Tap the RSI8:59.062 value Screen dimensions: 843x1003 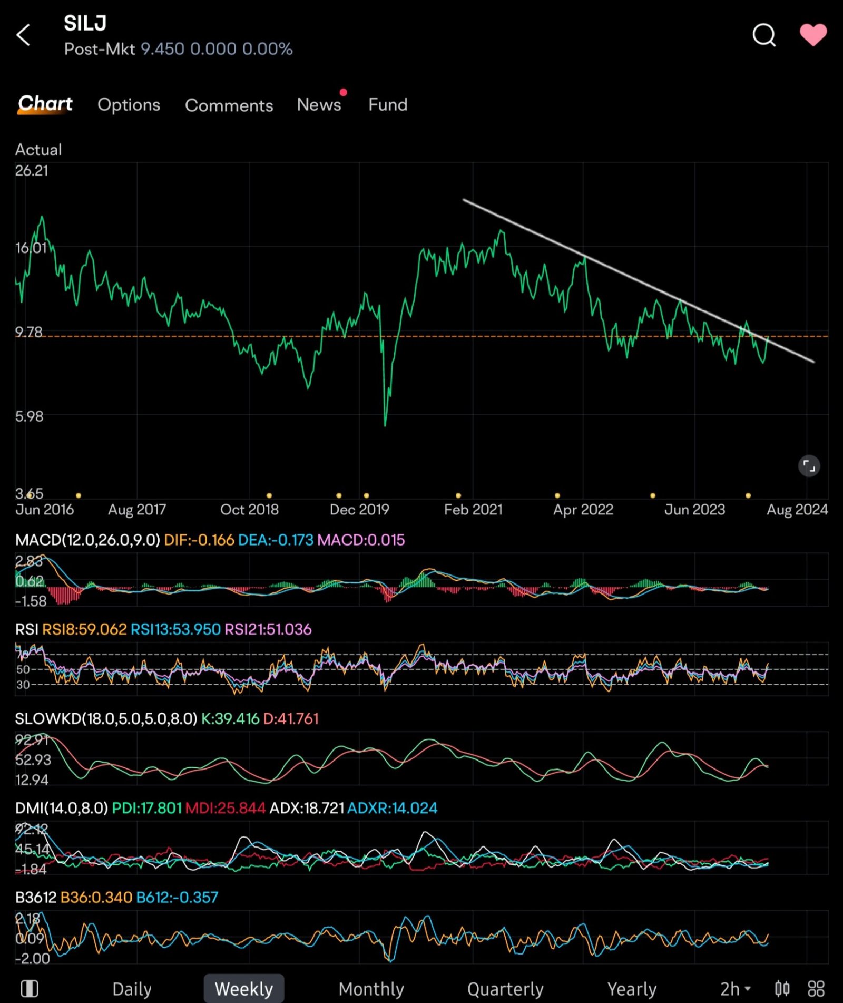(84, 629)
